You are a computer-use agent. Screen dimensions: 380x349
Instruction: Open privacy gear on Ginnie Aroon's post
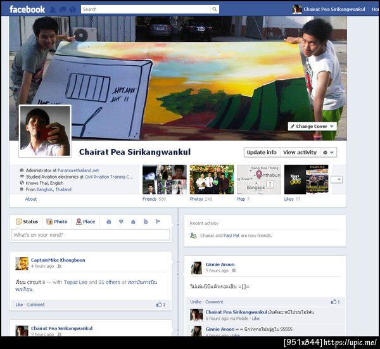234,270
